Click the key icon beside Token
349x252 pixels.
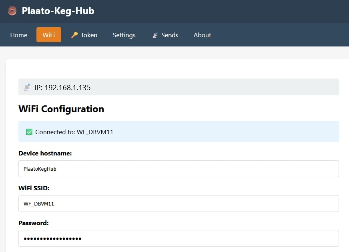[74, 35]
